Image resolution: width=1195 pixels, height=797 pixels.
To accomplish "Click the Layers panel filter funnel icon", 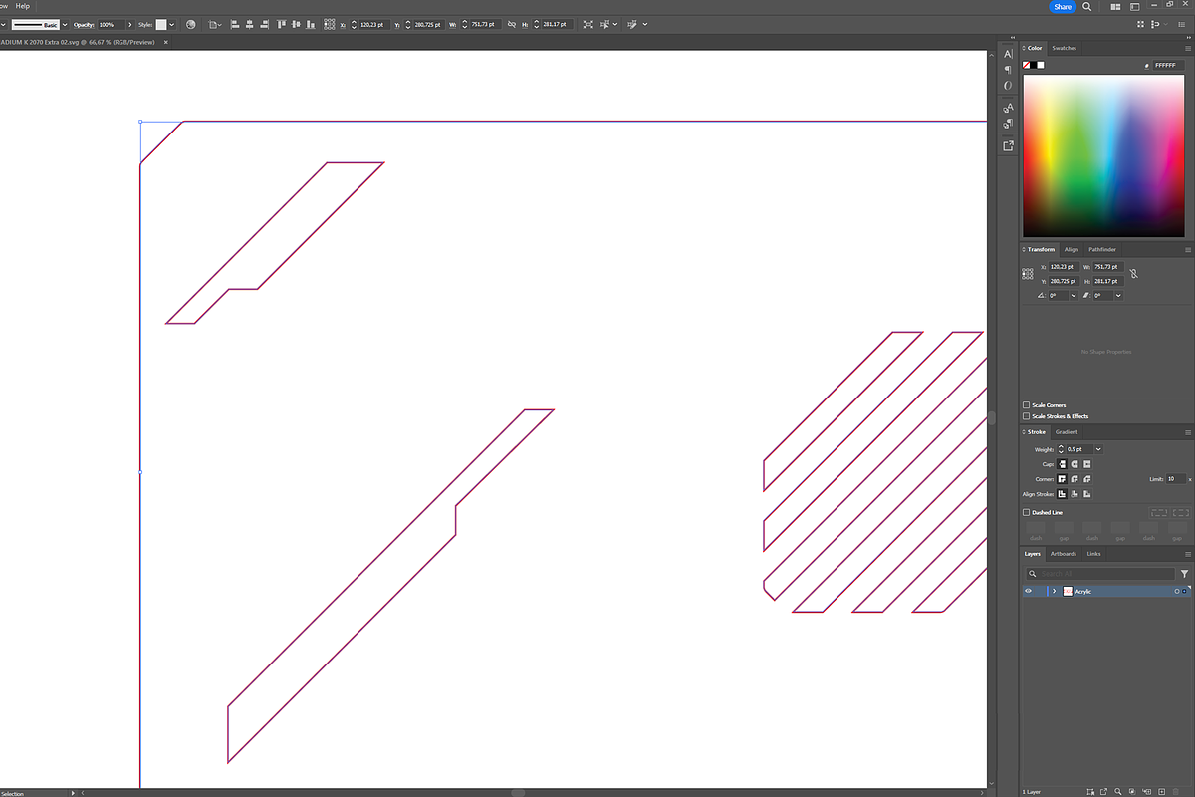I will pyautogui.click(x=1184, y=574).
